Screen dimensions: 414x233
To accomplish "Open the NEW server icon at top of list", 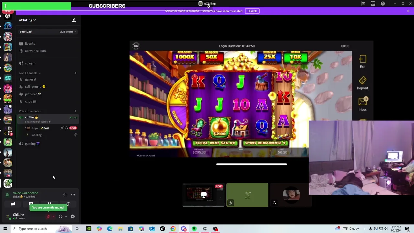I will [x=8, y=16].
